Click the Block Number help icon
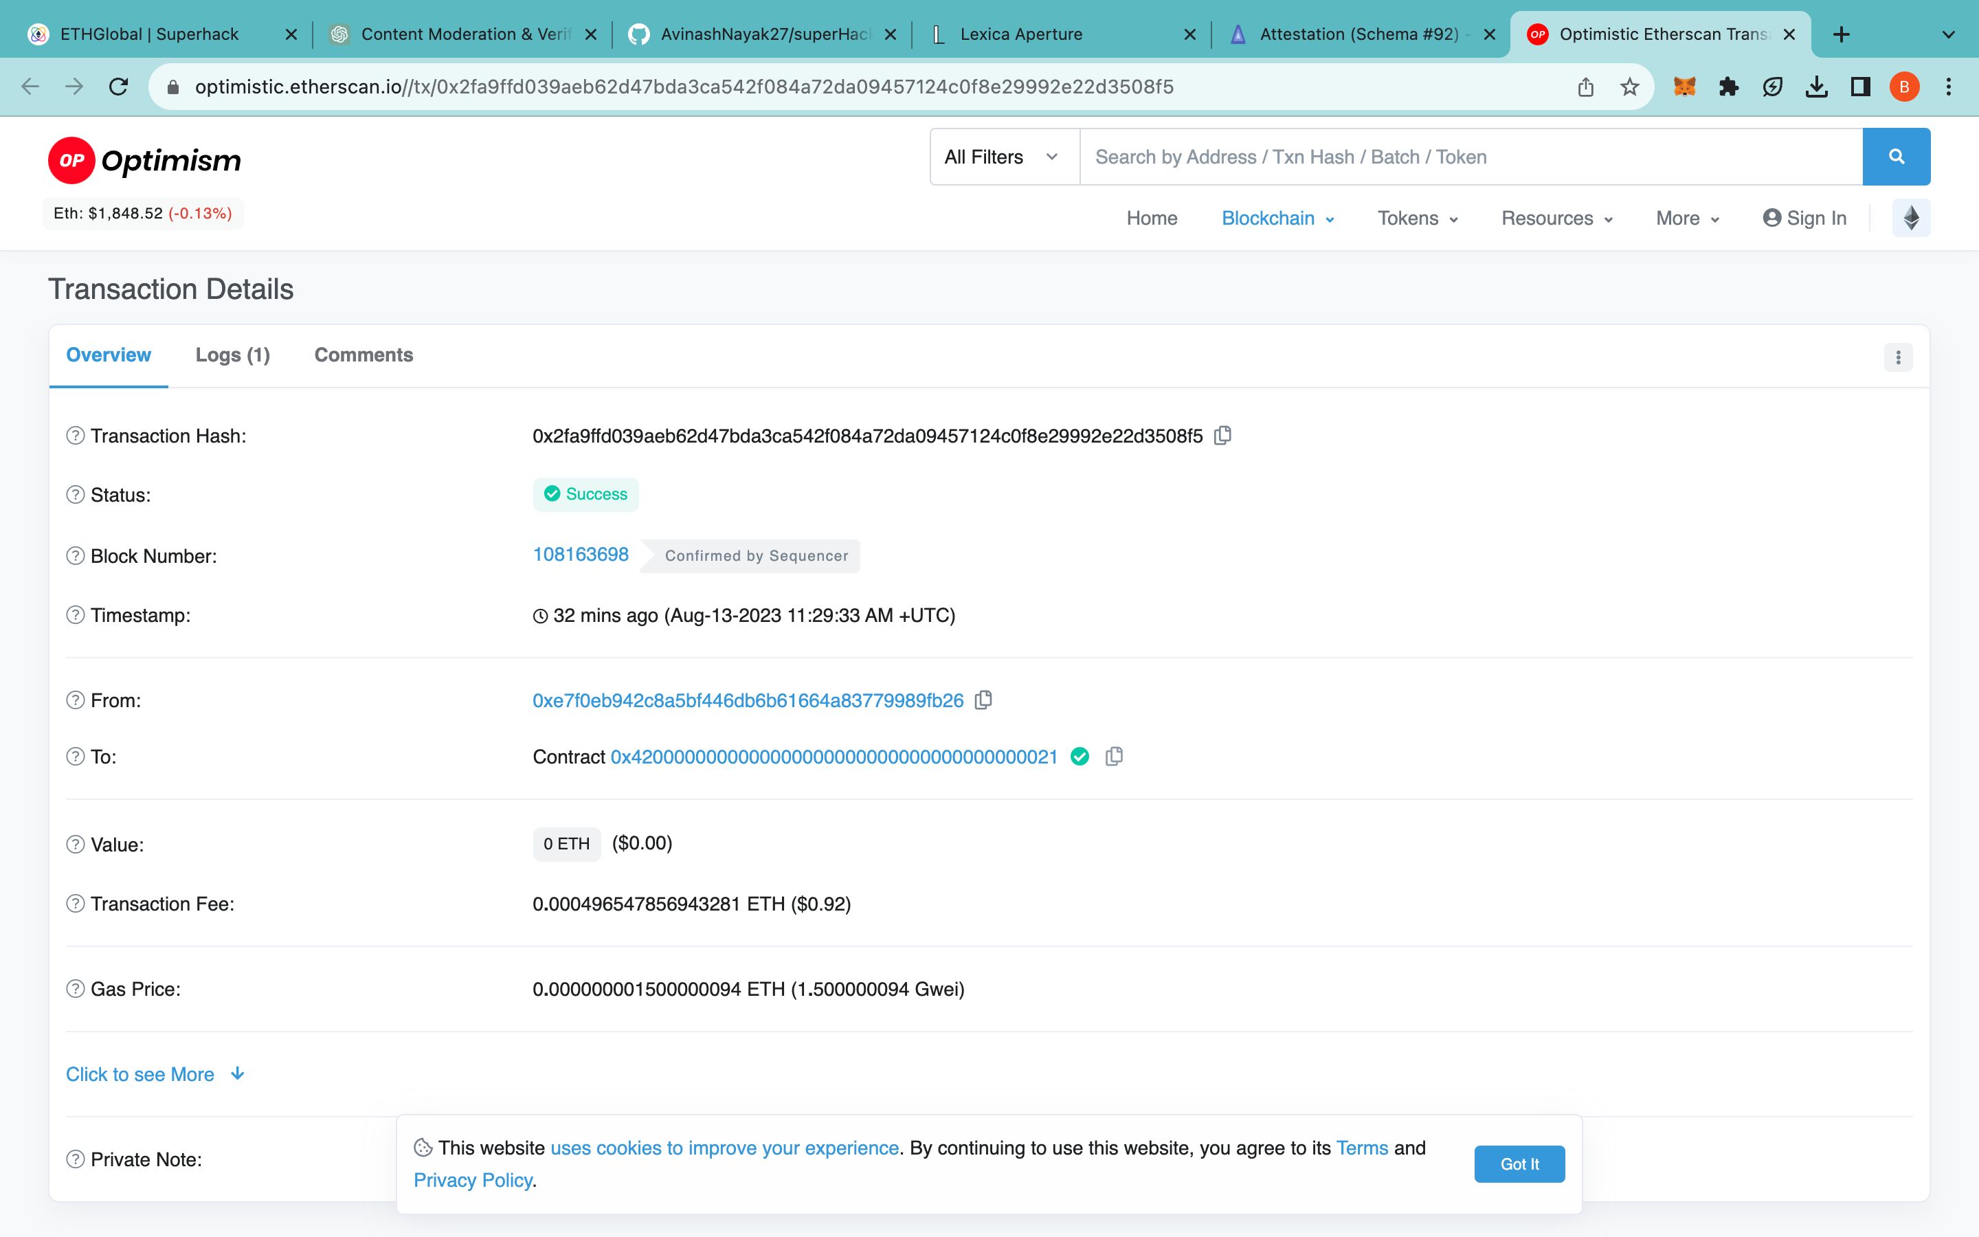The height and width of the screenshot is (1237, 1979). tap(75, 555)
